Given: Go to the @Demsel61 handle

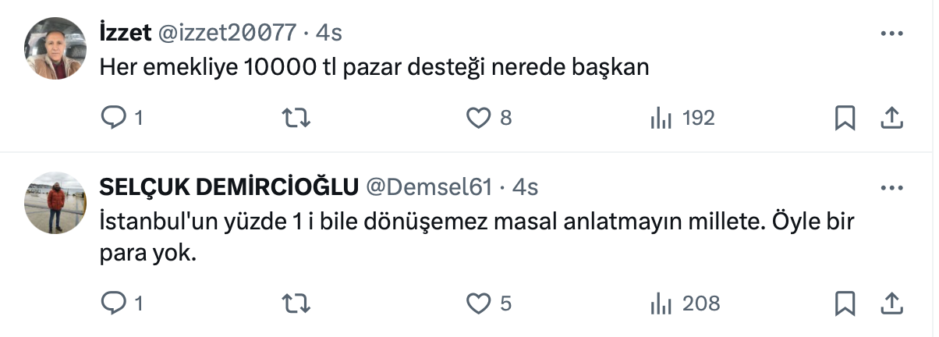Looking at the screenshot, I should click(x=428, y=187).
